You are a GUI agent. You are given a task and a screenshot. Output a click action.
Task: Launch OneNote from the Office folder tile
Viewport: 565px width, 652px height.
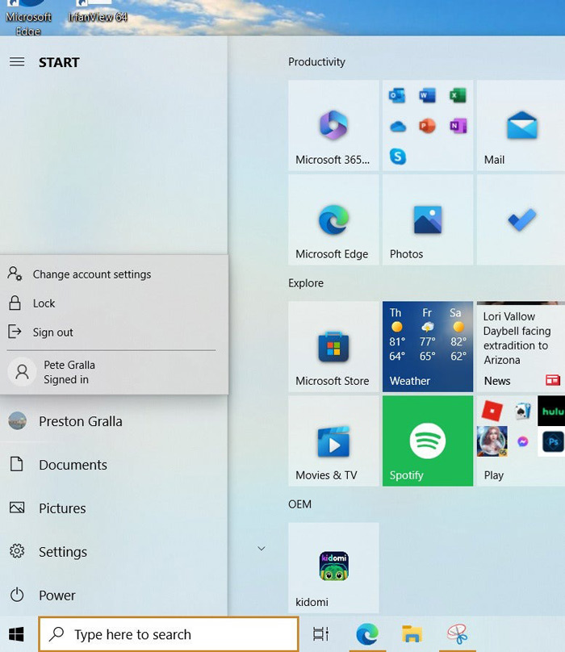click(458, 126)
